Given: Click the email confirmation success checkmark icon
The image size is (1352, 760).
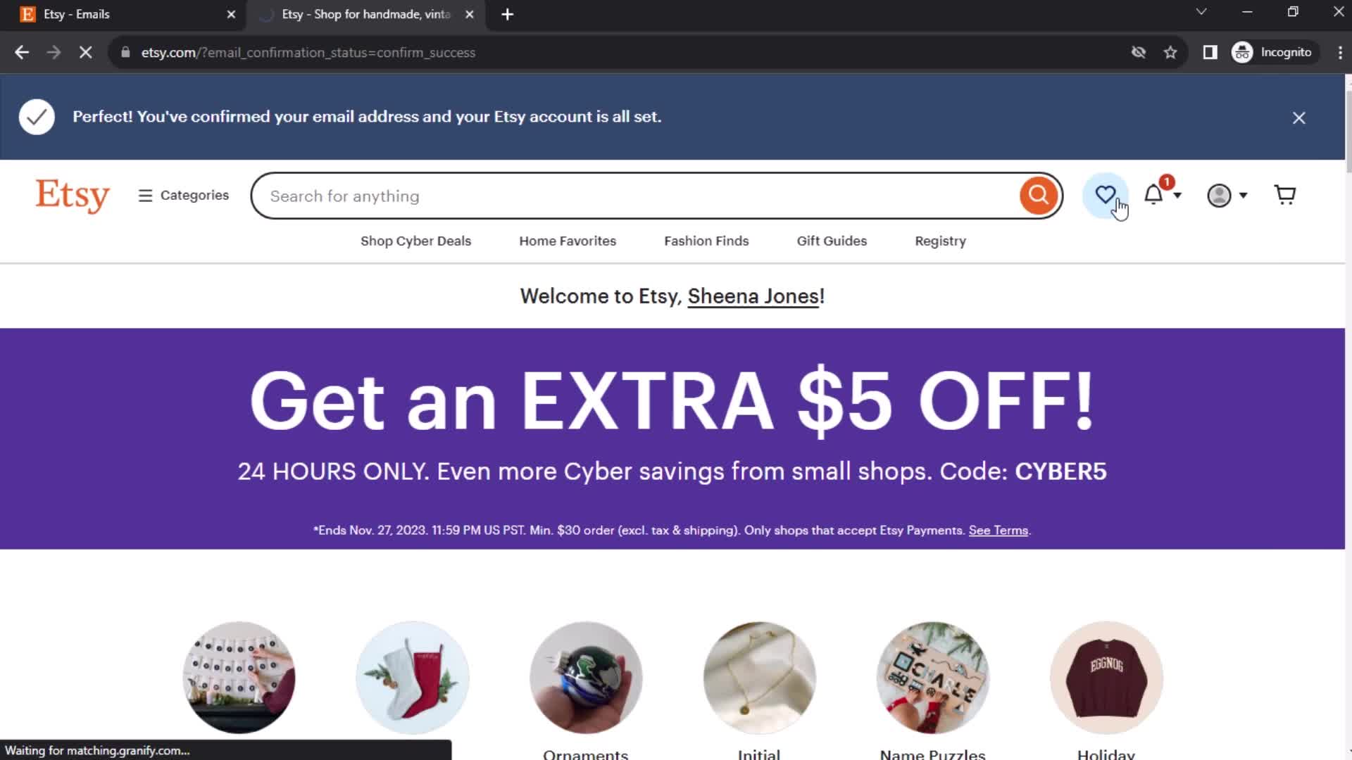Looking at the screenshot, I should click(36, 116).
